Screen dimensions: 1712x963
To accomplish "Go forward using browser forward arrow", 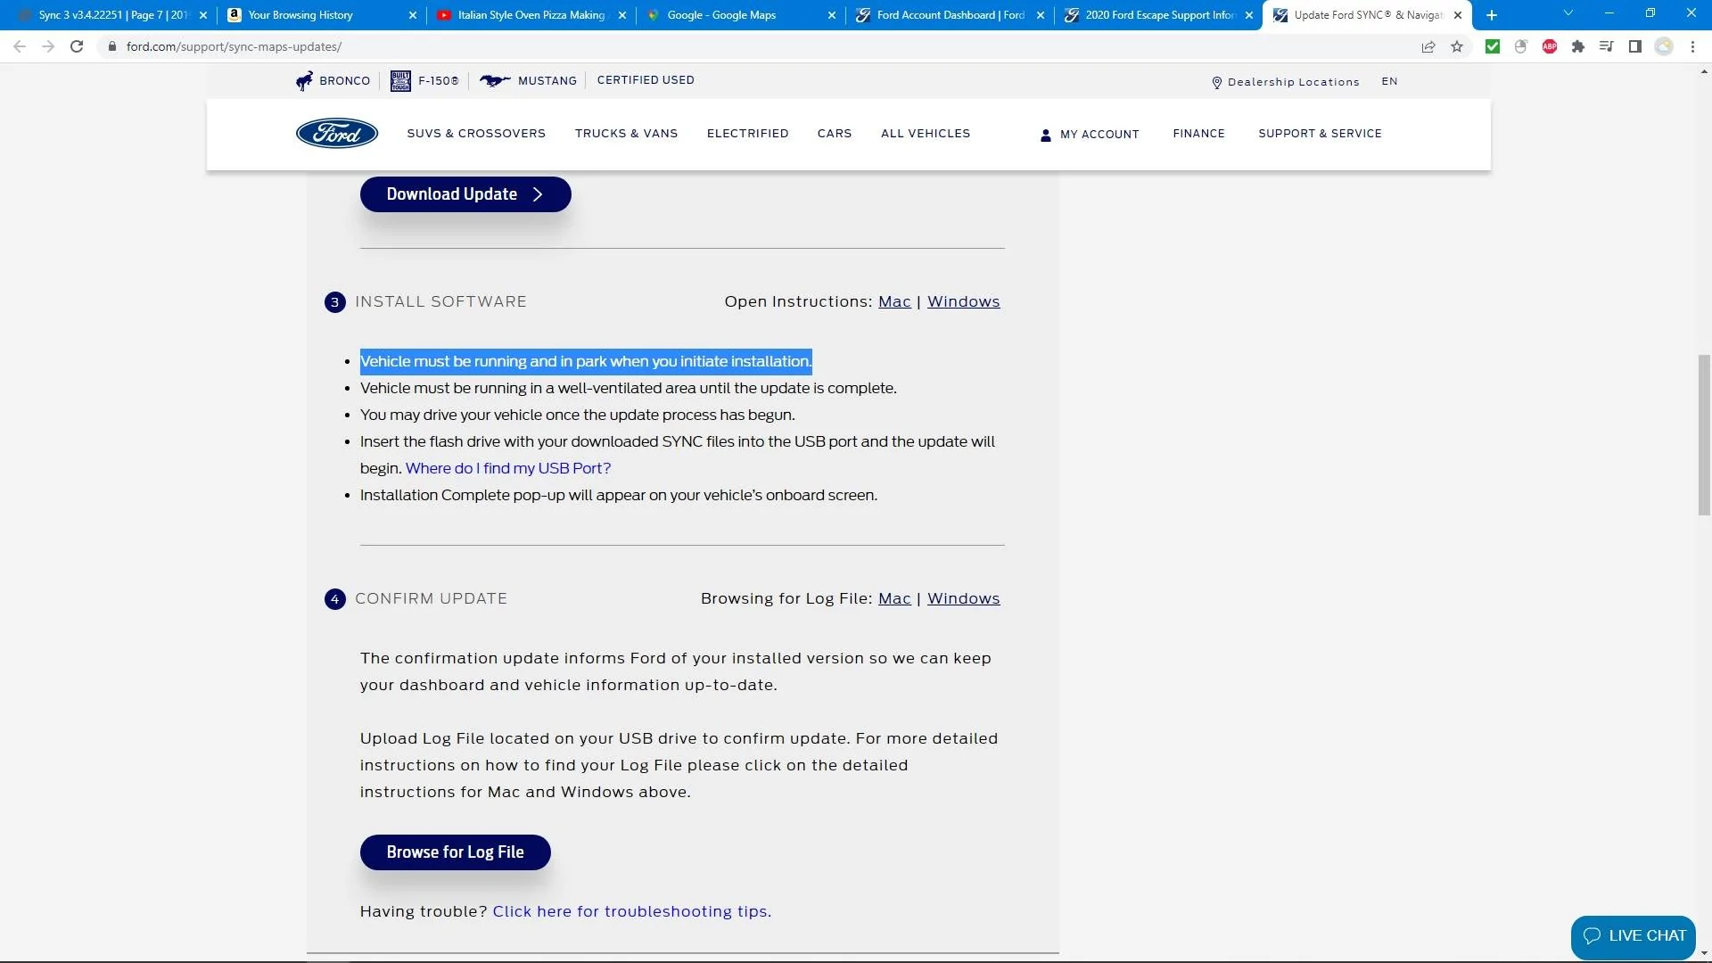I will (48, 46).
